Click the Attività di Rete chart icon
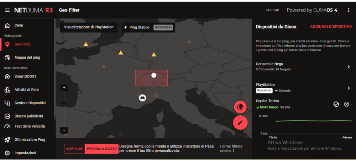 pos(7,90)
